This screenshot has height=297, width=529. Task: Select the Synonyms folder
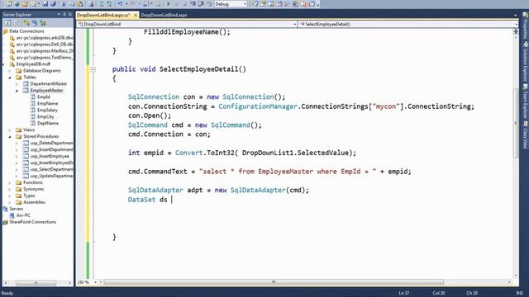tap(33, 189)
